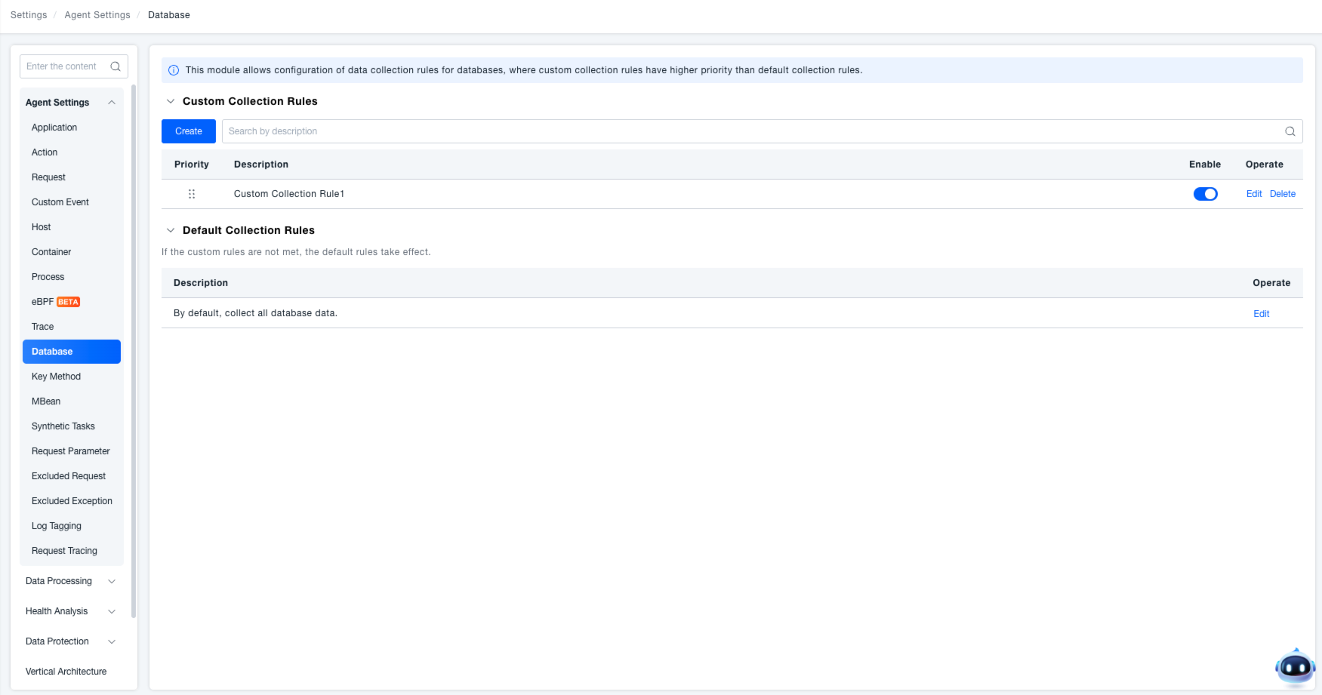
Task: Collapse the Custom Collection Rules section
Action: [171, 101]
